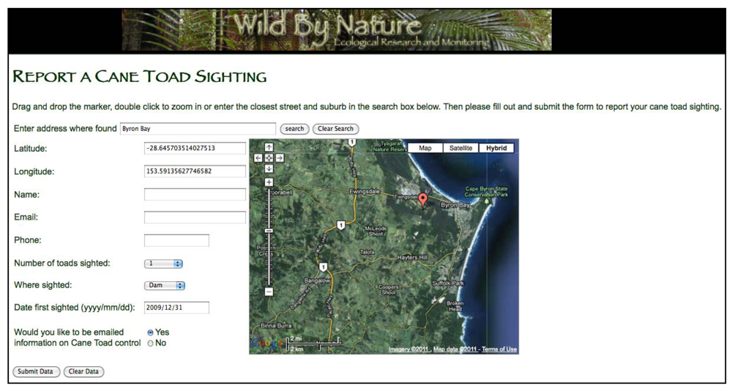Click the Clear Search button
Image resolution: width=732 pixels, height=391 pixels.
[335, 129]
